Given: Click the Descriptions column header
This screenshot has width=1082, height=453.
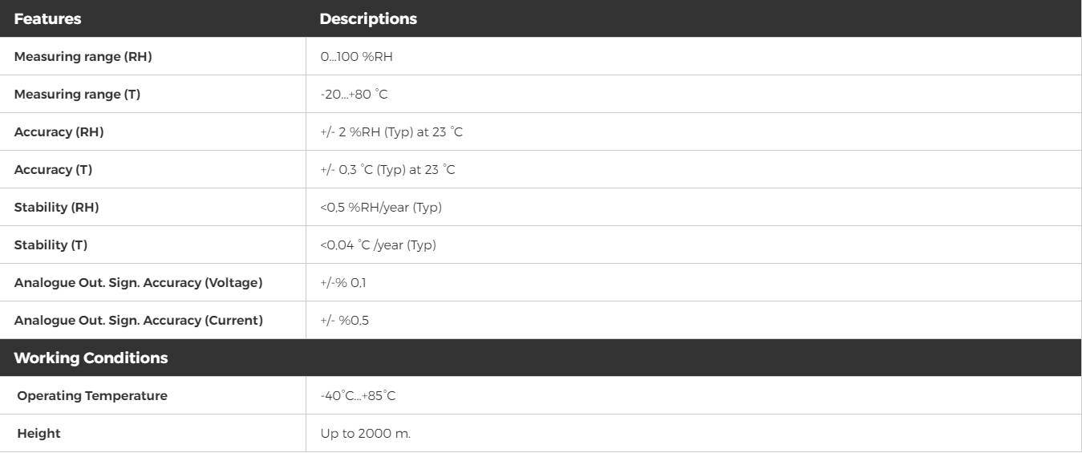Looking at the screenshot, I should [368, 19].
